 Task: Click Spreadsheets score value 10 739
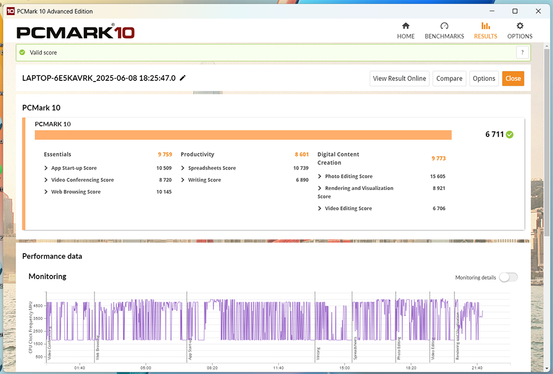(301, 168)
